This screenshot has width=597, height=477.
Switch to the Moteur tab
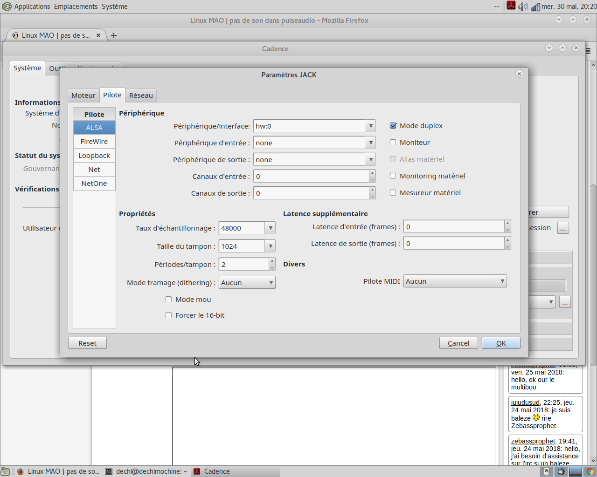83,95
